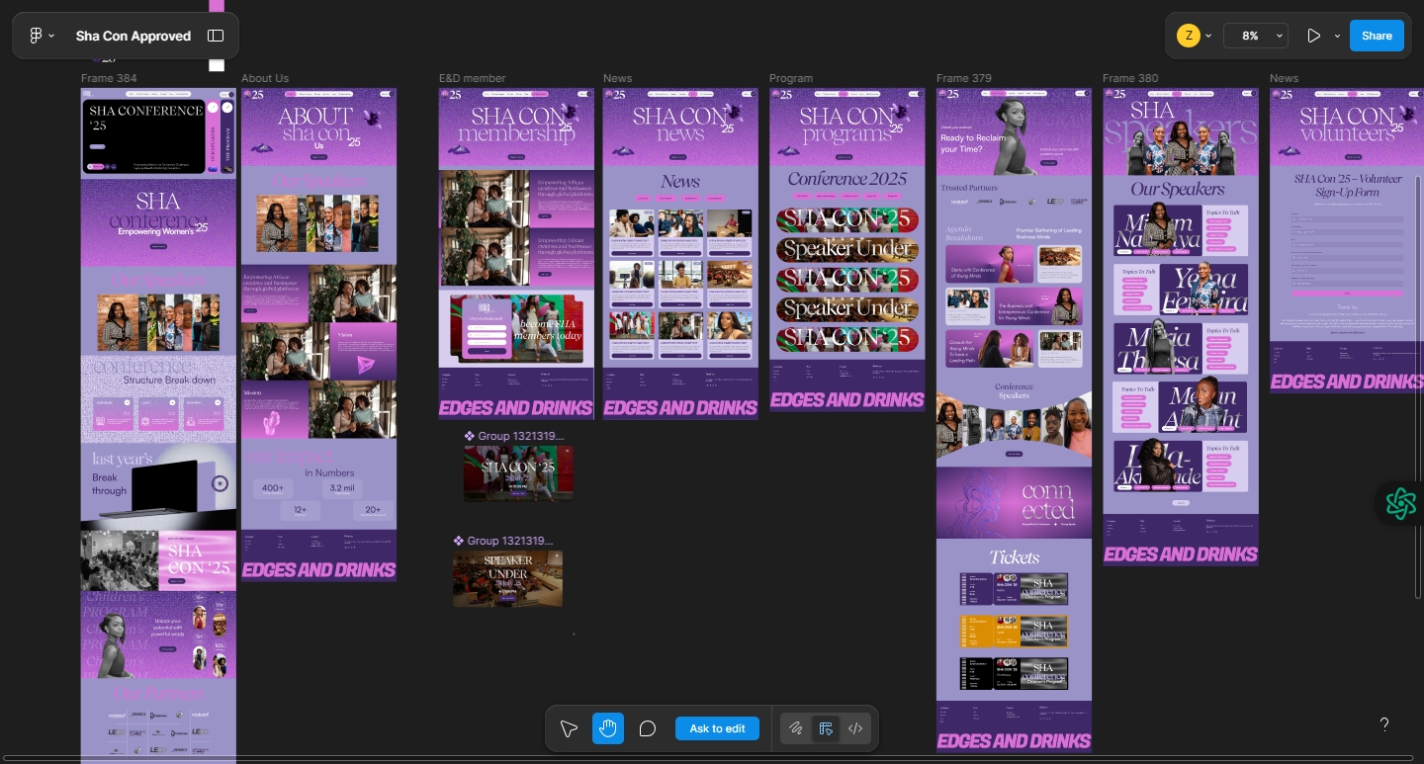Screen dimensions: 1424x764
Task: Click the ChatGPT floating icon
Action: point(1400,503)
